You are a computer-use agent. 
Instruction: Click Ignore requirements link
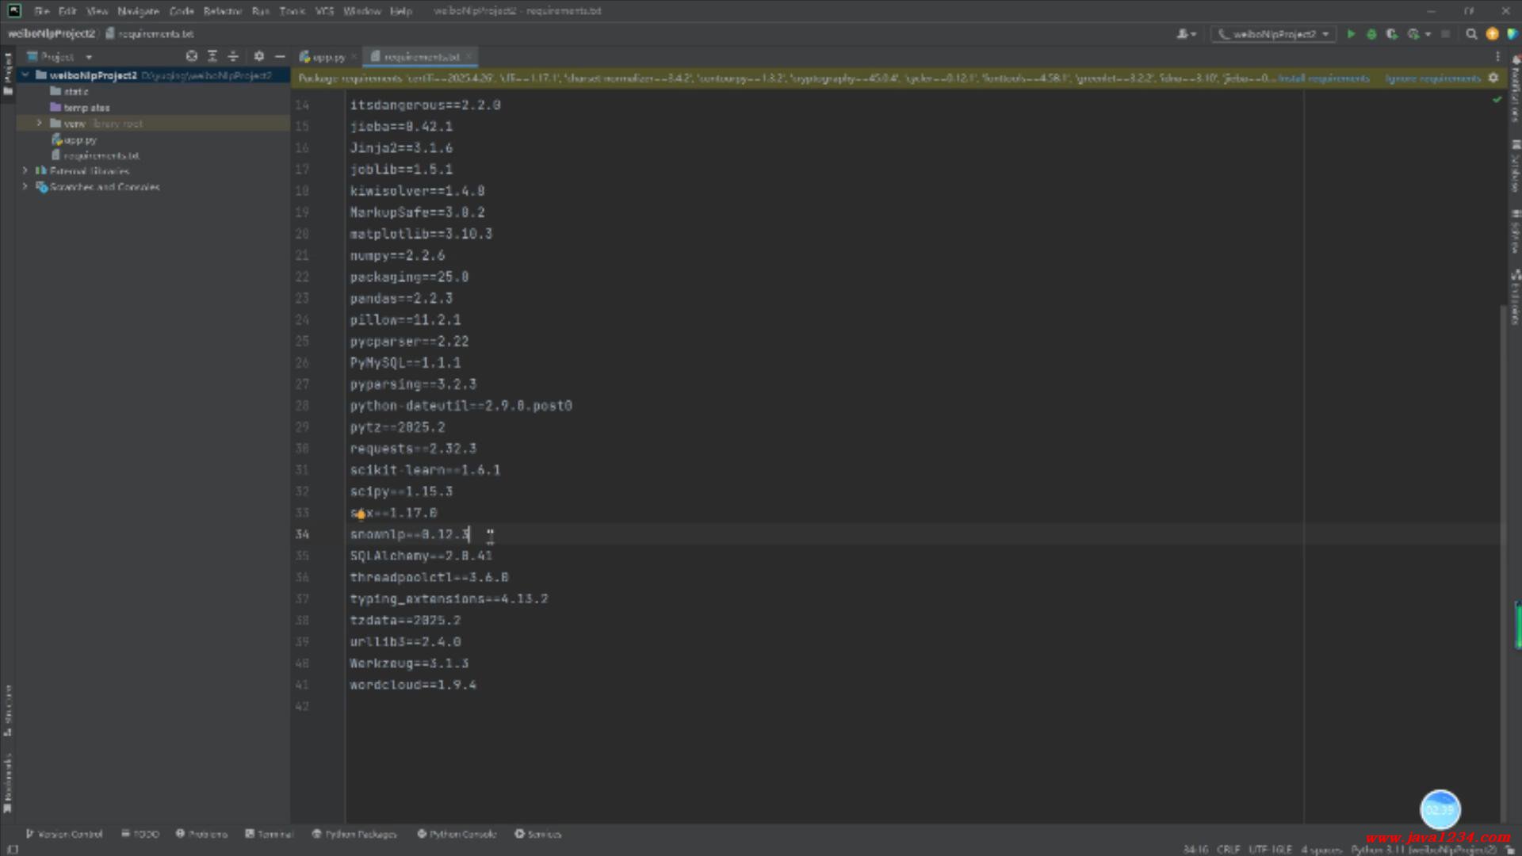[1432, 78]
